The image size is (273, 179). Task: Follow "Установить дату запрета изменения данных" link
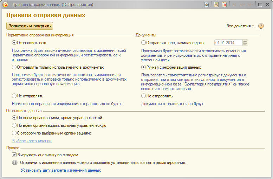tap(61, 170)
